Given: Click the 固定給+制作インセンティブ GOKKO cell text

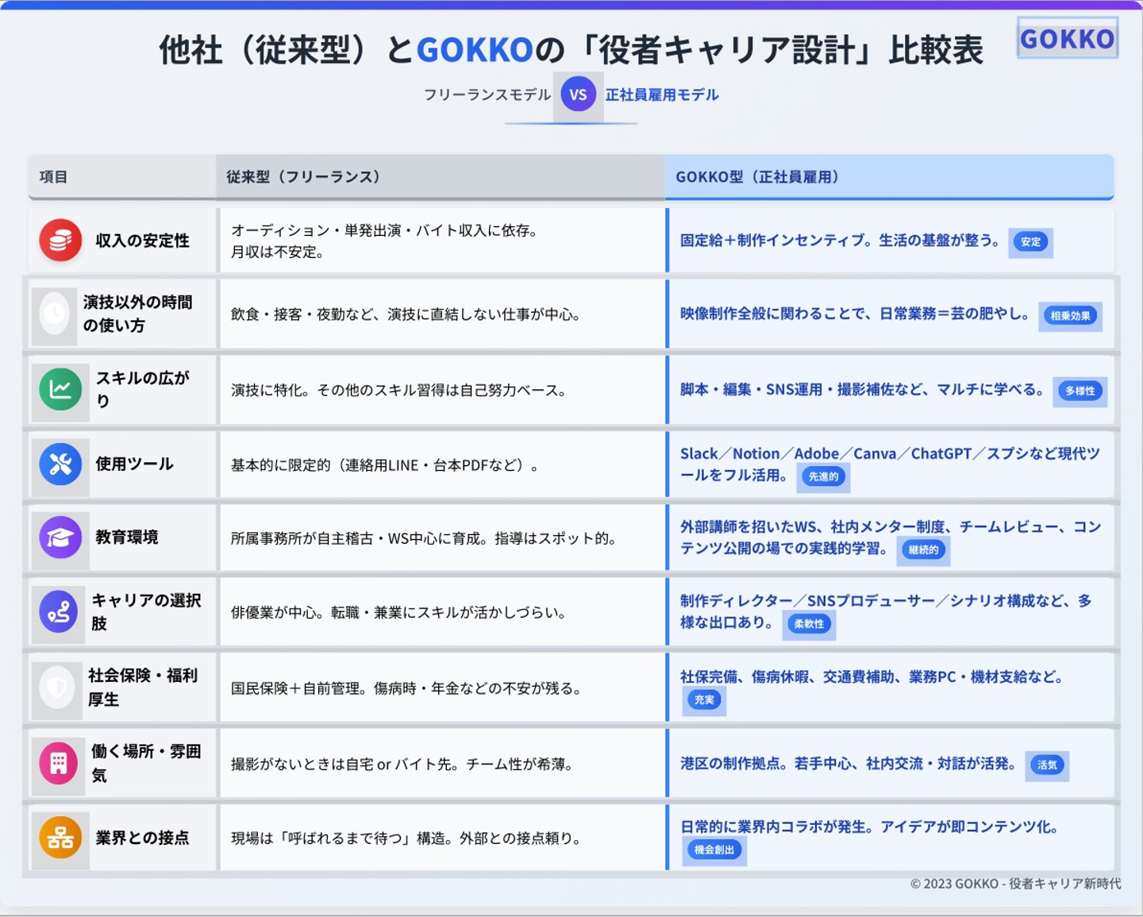Looking at the screenshot, I should (841, 241).
